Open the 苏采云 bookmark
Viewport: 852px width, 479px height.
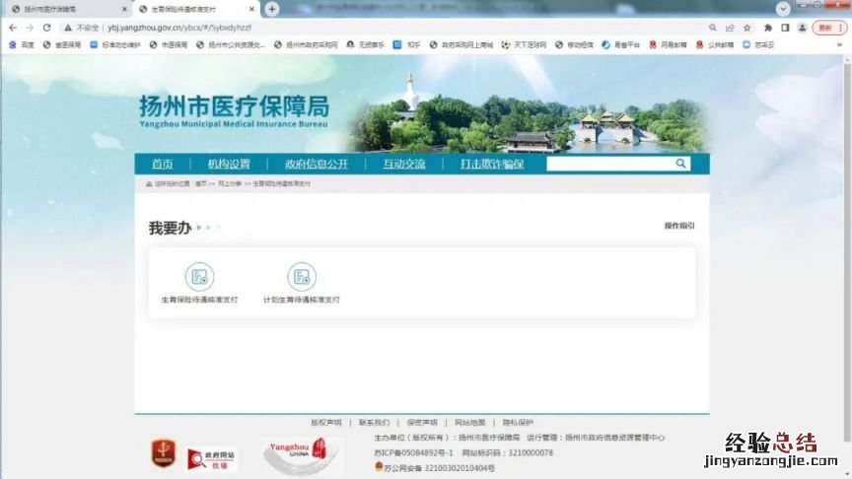click(758, 44)
